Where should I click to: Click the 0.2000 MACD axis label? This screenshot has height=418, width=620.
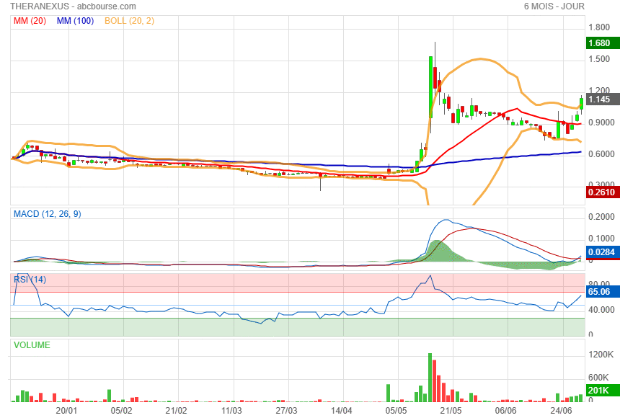tap(601, 217)
